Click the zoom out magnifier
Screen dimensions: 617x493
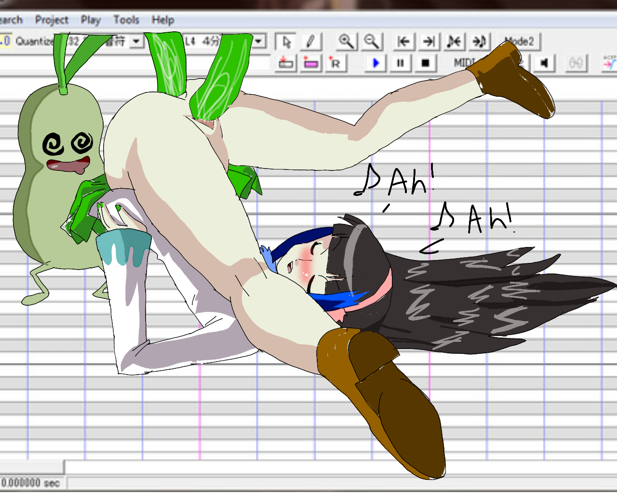pyautogui.click(x=371, y=42)
